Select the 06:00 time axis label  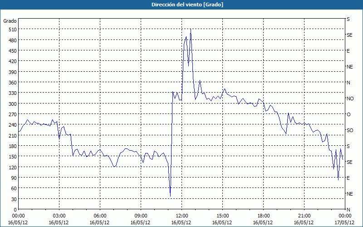(100, 216)
